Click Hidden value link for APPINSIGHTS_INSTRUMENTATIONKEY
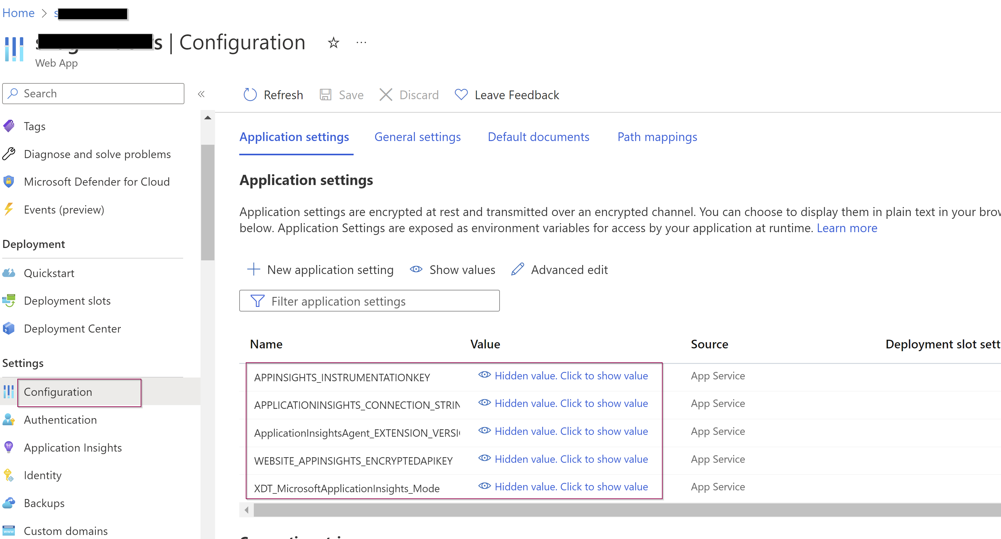 point(571,376)
